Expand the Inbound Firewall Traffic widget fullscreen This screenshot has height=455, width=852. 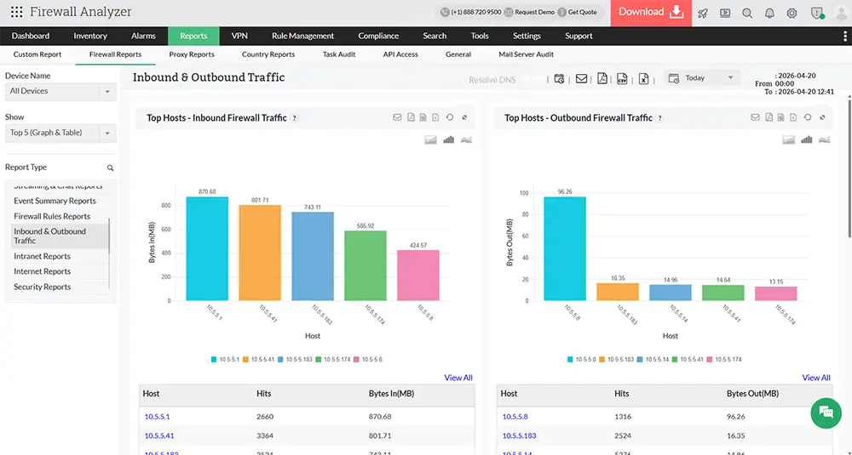coord(464,117)
